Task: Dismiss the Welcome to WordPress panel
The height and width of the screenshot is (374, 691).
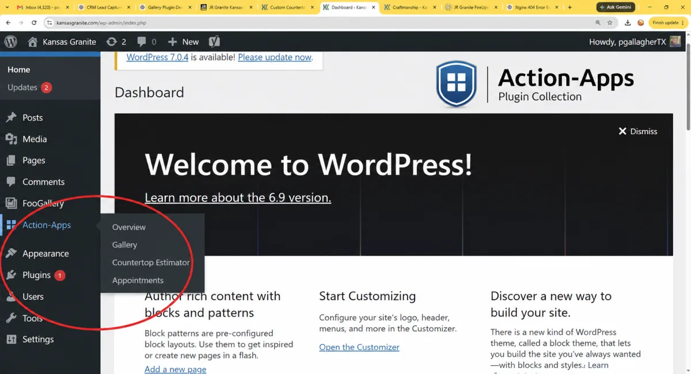Action: (637, 131)
